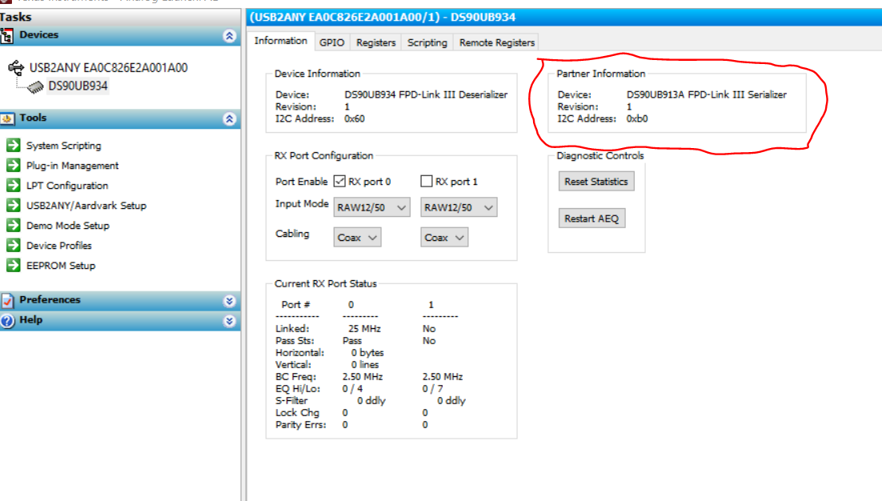Open RX port 1 Cabling dropdown

(x=444, y=237)
